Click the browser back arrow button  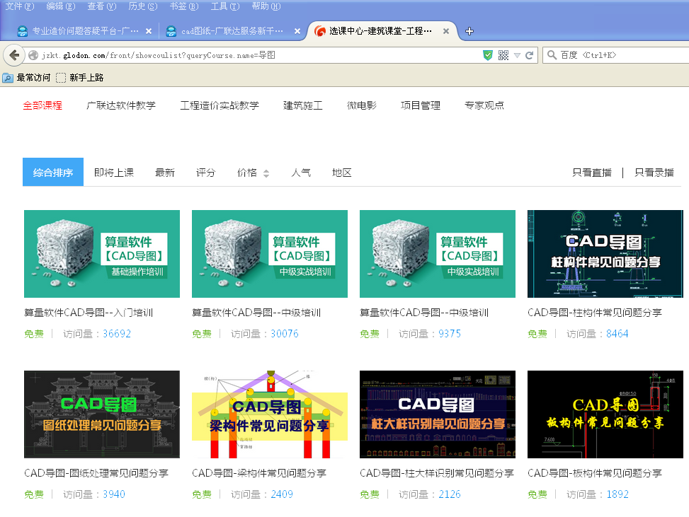13,55
